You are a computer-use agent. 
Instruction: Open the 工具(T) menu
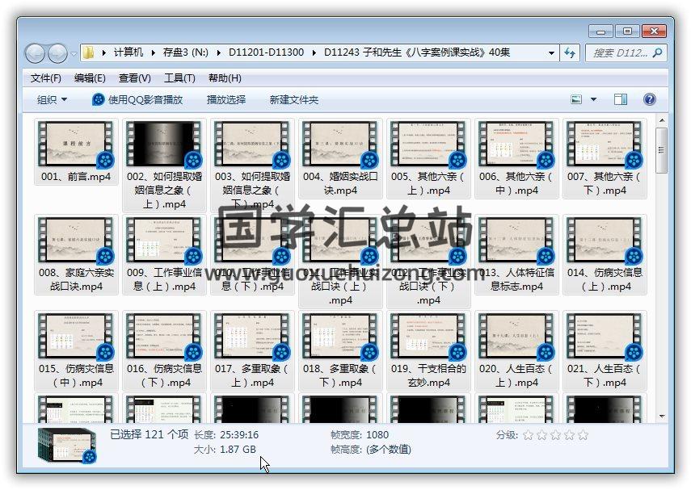coord(179,78)
